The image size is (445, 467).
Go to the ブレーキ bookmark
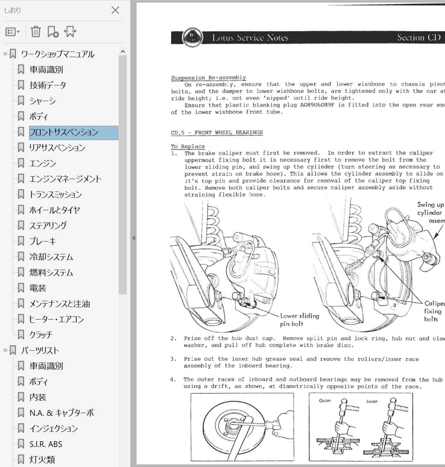pos(43,241)
